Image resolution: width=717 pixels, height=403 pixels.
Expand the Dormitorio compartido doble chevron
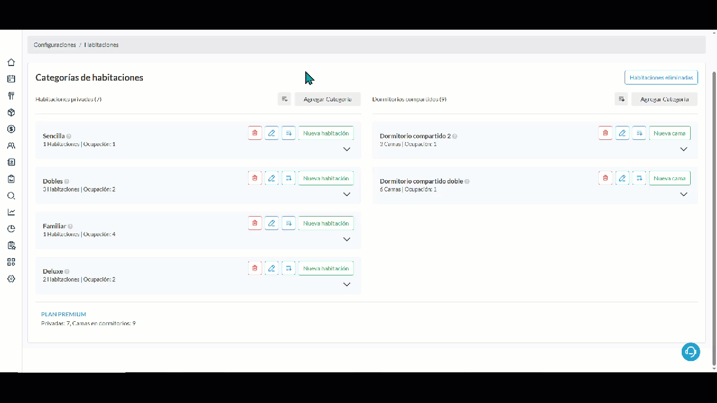point(683,194)
